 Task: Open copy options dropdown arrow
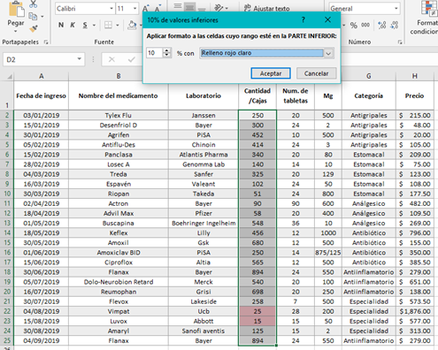pyautogui.click(x=42, y=17)
